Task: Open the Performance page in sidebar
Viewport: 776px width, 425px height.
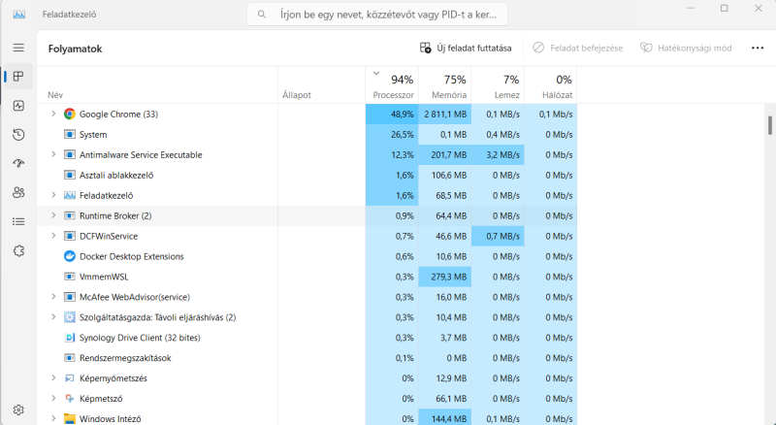Action: (18, 105)
